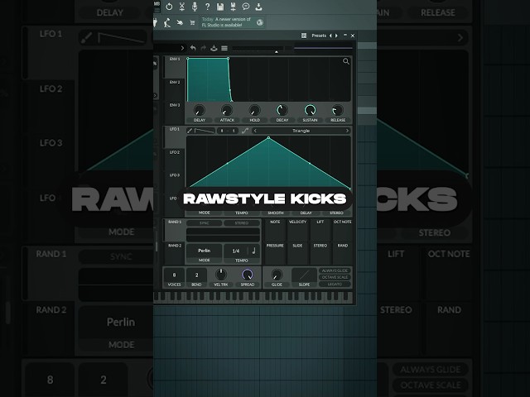Click the SUSTAIN knob
Image resolution: width=530 pixels, height=397 pixels.
click(310, 110)
